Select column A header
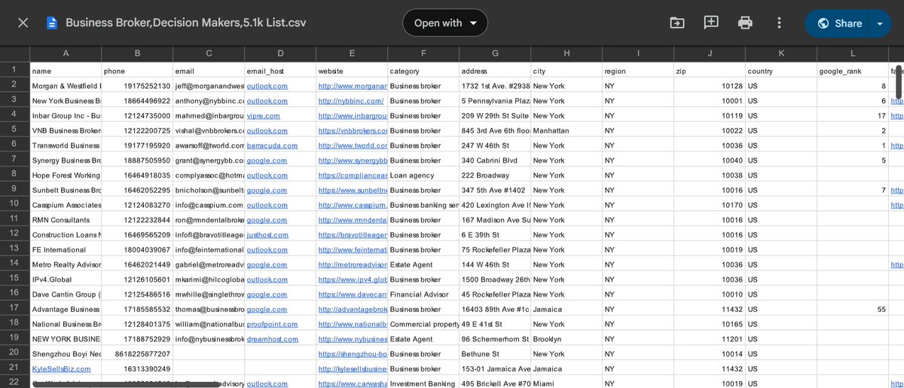904x388 pixels. pyautogui.click(x=66, y=53)
